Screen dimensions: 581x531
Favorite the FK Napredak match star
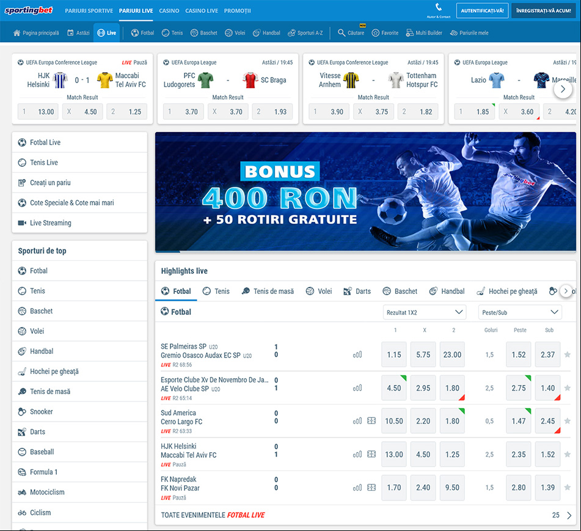(568, 488)
